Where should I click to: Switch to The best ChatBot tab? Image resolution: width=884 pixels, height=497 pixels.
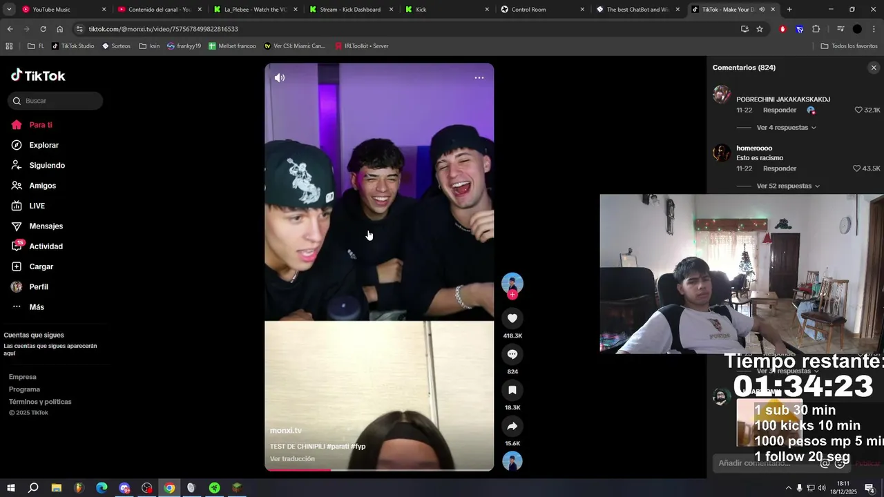(x=637, y=10)
